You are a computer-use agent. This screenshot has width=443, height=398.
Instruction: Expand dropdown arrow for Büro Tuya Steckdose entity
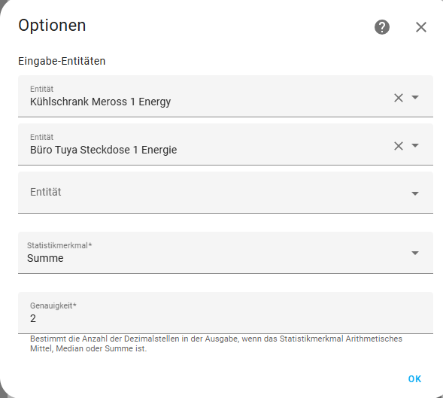(415, 145)
